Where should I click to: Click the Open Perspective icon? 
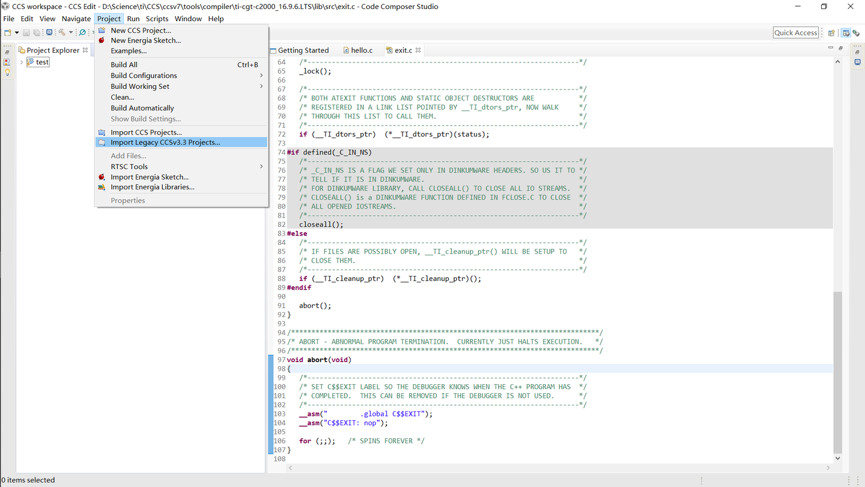click(831, 33)
